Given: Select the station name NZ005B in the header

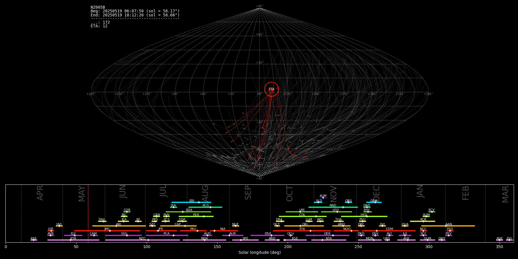Looking at the screenshot, I should pos(98,7).
